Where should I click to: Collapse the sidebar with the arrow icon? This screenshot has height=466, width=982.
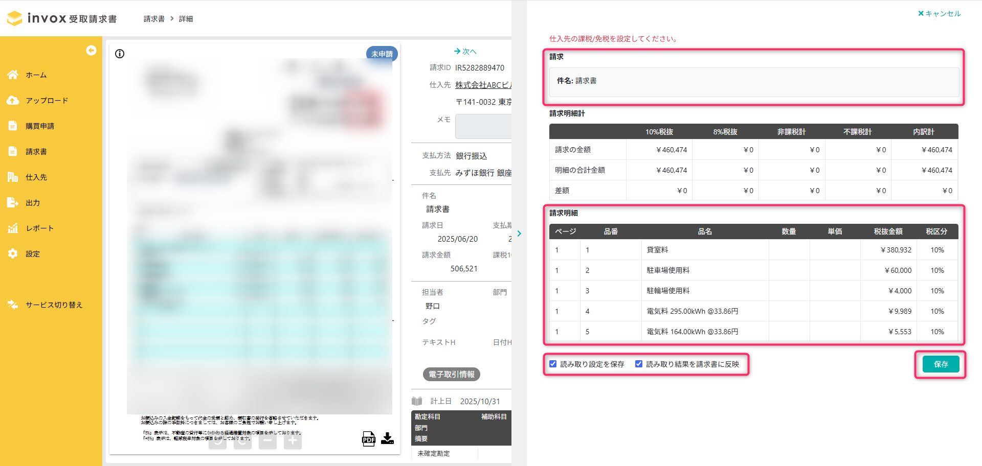[91, 50]
